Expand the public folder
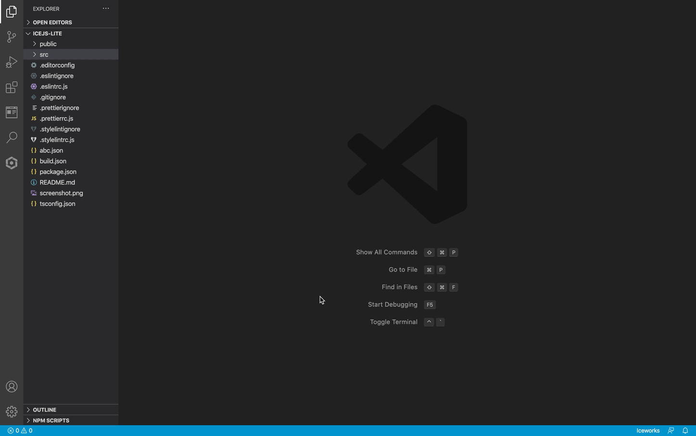The height and width of the screenshot is (436, 696). 71,44
